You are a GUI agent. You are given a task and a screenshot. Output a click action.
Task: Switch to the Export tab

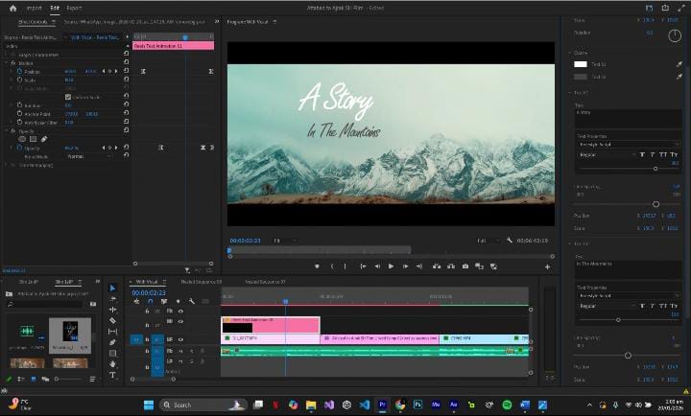pyautogui.click(x=74, y=7)
